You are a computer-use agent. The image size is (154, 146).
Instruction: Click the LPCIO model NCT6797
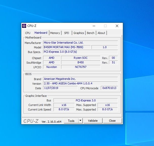[x=81, y=67]
